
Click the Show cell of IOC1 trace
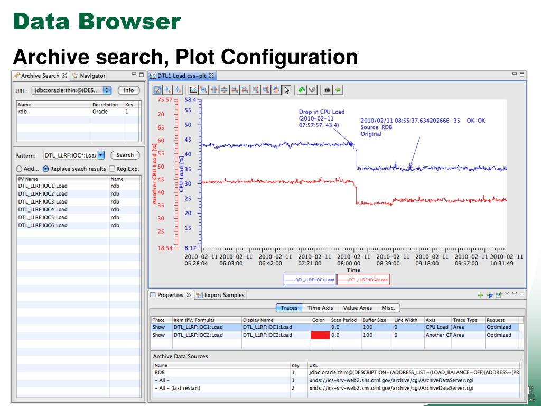pos(161,327)
